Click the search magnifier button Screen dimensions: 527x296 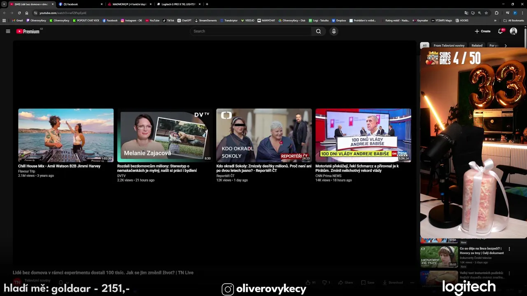tap(318, 31)
